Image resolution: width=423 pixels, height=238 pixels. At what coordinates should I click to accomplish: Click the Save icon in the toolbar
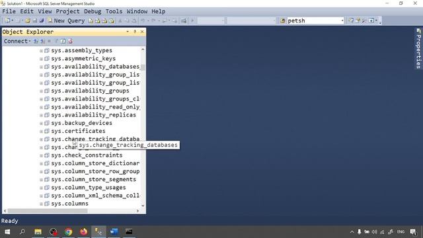[x=35, y=20]
